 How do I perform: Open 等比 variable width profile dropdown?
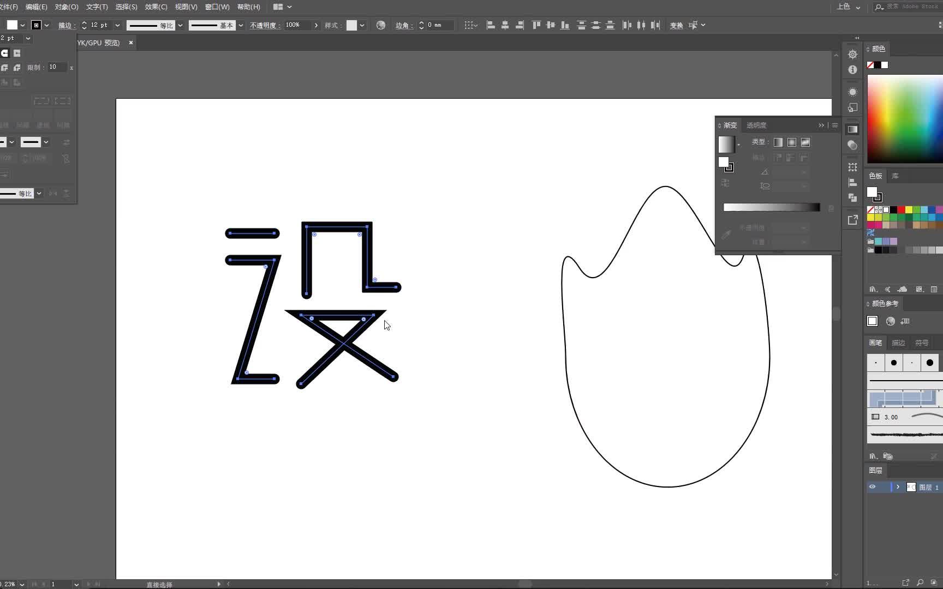pyautogui.click(x=180, y=25)
